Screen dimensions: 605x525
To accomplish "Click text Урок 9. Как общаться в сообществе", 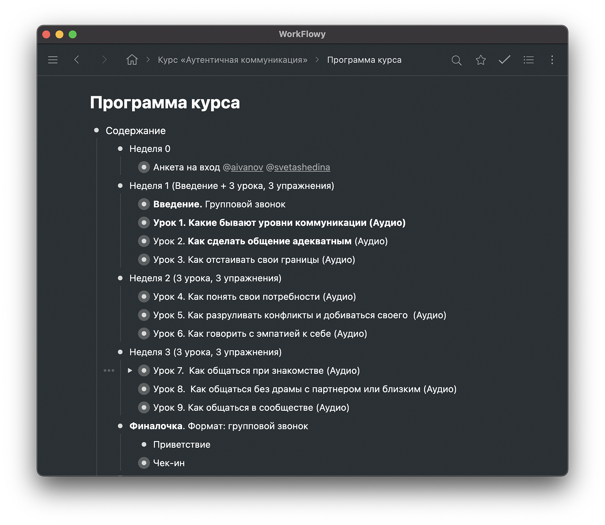I will click(x=251, y=407).
